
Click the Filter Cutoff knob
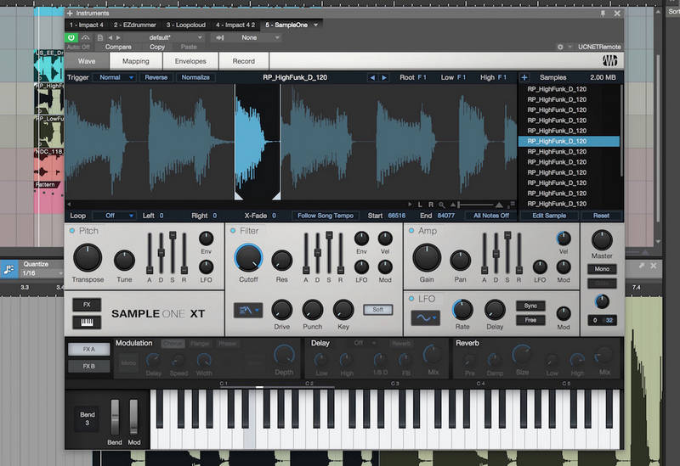click(248, 257)
